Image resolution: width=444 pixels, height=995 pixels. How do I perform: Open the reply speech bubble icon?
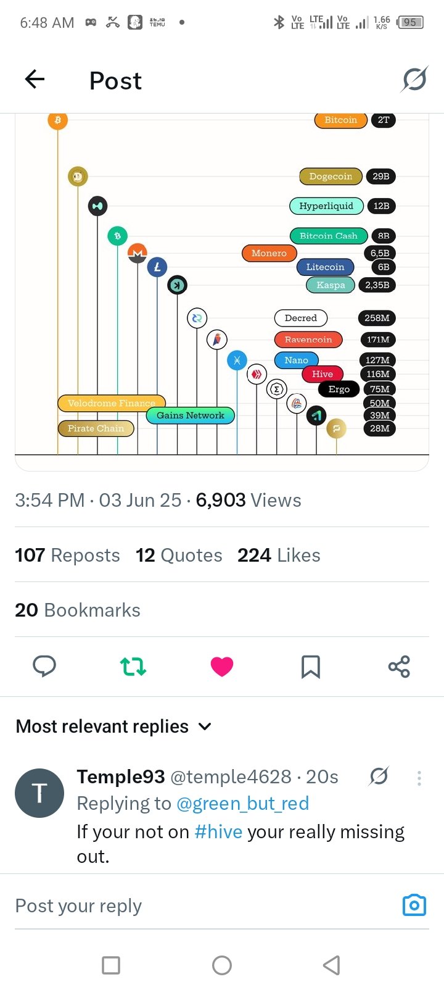pos(44,667)
